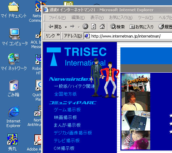Click Internet Explorer window title bar icon
172x153 pixels.
(46, 10)
